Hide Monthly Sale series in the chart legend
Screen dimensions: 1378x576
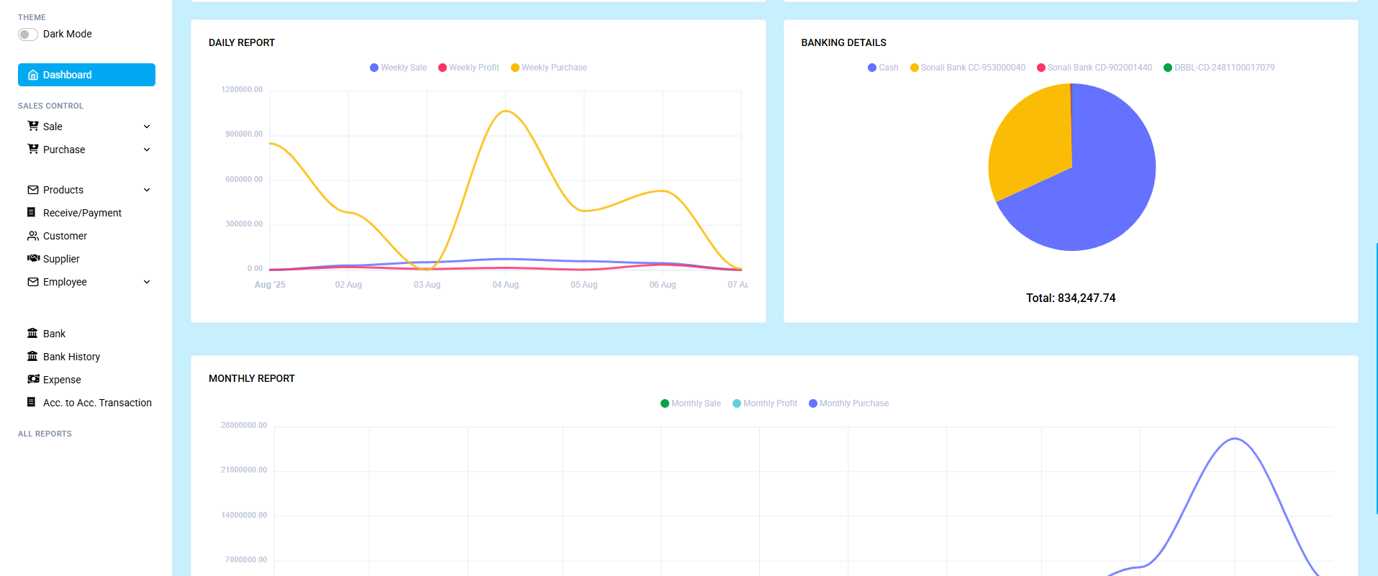(x=690, y=403)
